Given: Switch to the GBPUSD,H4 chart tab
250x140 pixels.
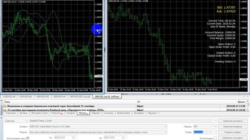Looking at the screenshot, I should (59, 96).
